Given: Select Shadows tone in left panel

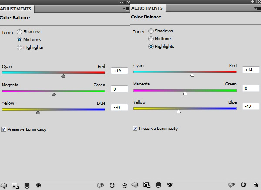Looking at the screenshot, I should (x=20, y=32).
